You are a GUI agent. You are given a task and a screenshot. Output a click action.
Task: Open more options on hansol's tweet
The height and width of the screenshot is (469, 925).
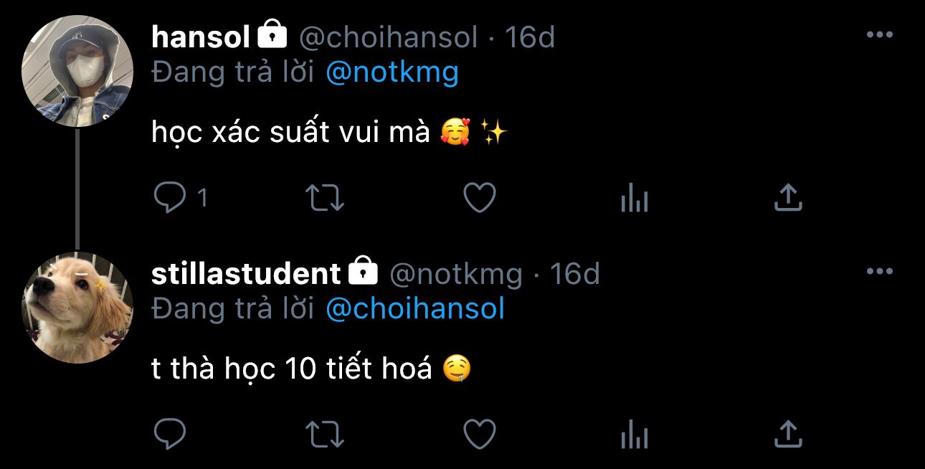click(879, 35)
